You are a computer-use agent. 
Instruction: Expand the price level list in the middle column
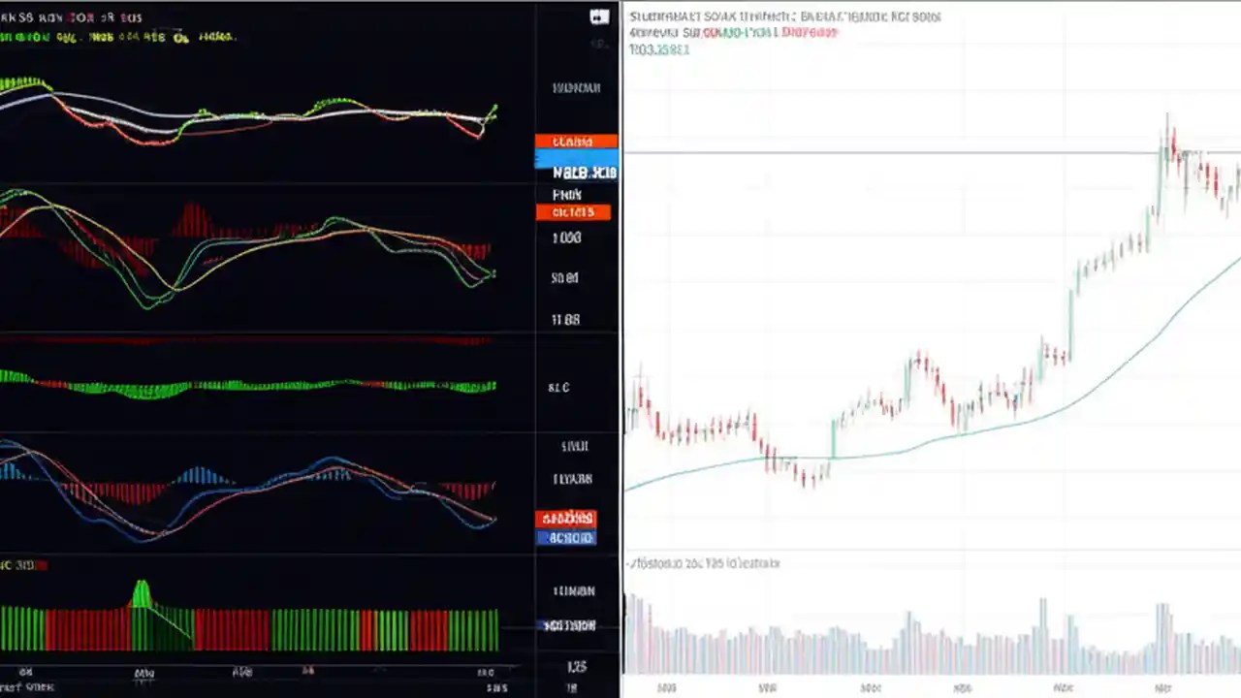(x=566, y=278)
